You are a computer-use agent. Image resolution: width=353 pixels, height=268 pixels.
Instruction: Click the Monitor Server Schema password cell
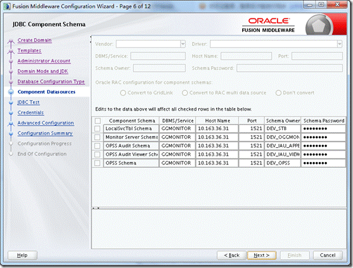[323, 137]
